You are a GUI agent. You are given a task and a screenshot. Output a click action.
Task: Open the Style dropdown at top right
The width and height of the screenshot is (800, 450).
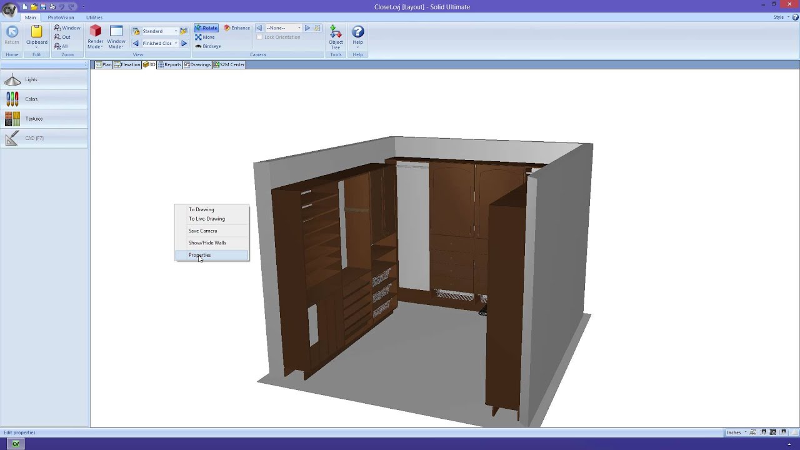(781, 17)
